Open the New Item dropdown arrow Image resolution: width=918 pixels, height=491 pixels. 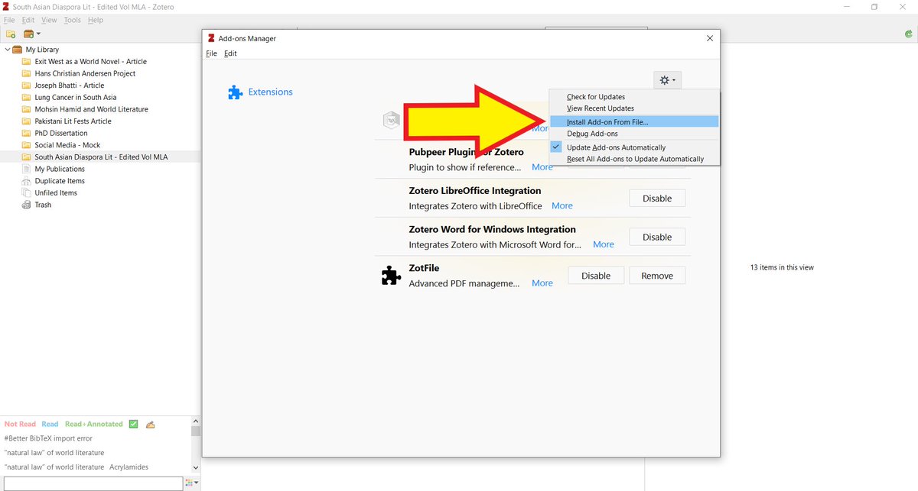pos(37,34)
